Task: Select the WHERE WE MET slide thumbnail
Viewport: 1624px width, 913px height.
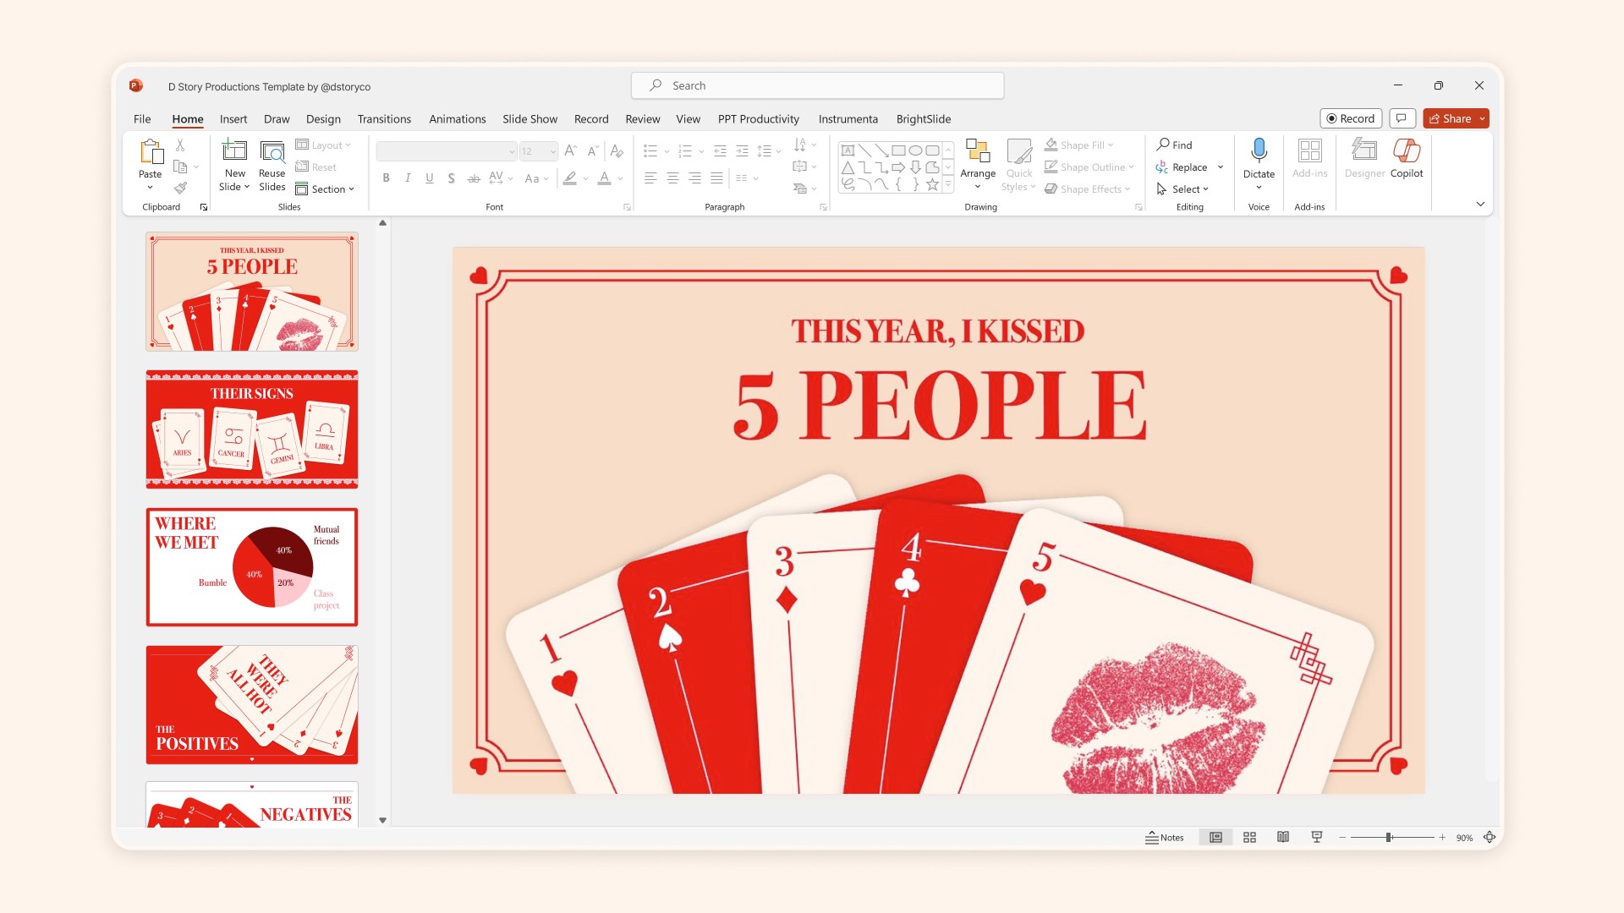Action: [252, 566]
